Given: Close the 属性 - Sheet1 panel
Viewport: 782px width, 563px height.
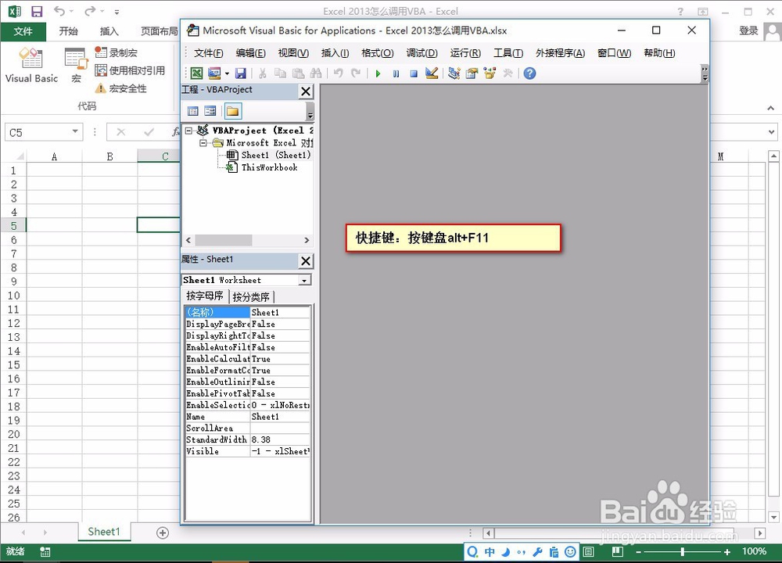Looking at the screenshot, I should (x=306, y=261).
